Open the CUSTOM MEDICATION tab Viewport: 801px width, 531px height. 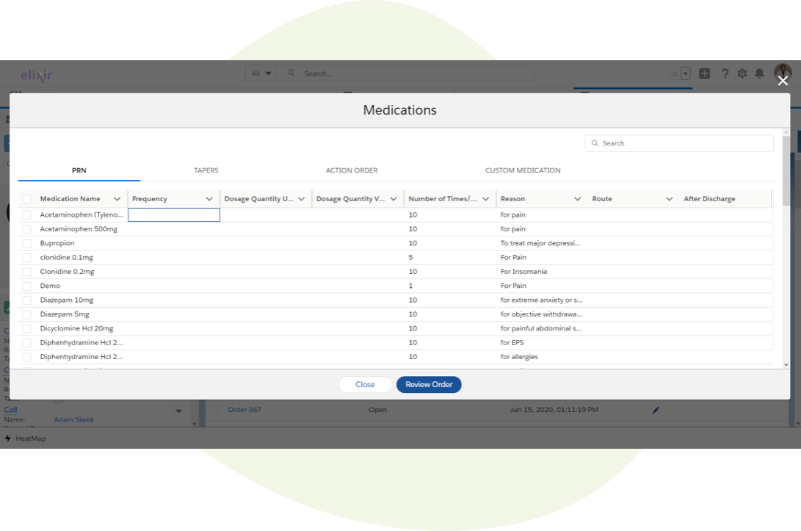[x=522, y=170]
